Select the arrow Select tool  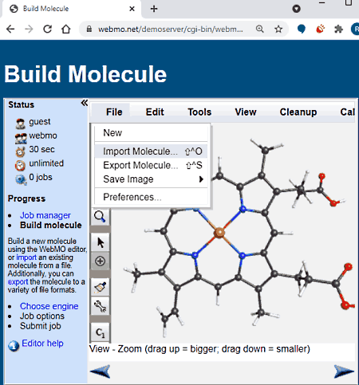point(100,242)
